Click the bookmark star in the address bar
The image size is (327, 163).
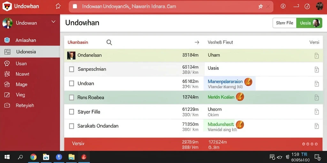click(261, 6)
